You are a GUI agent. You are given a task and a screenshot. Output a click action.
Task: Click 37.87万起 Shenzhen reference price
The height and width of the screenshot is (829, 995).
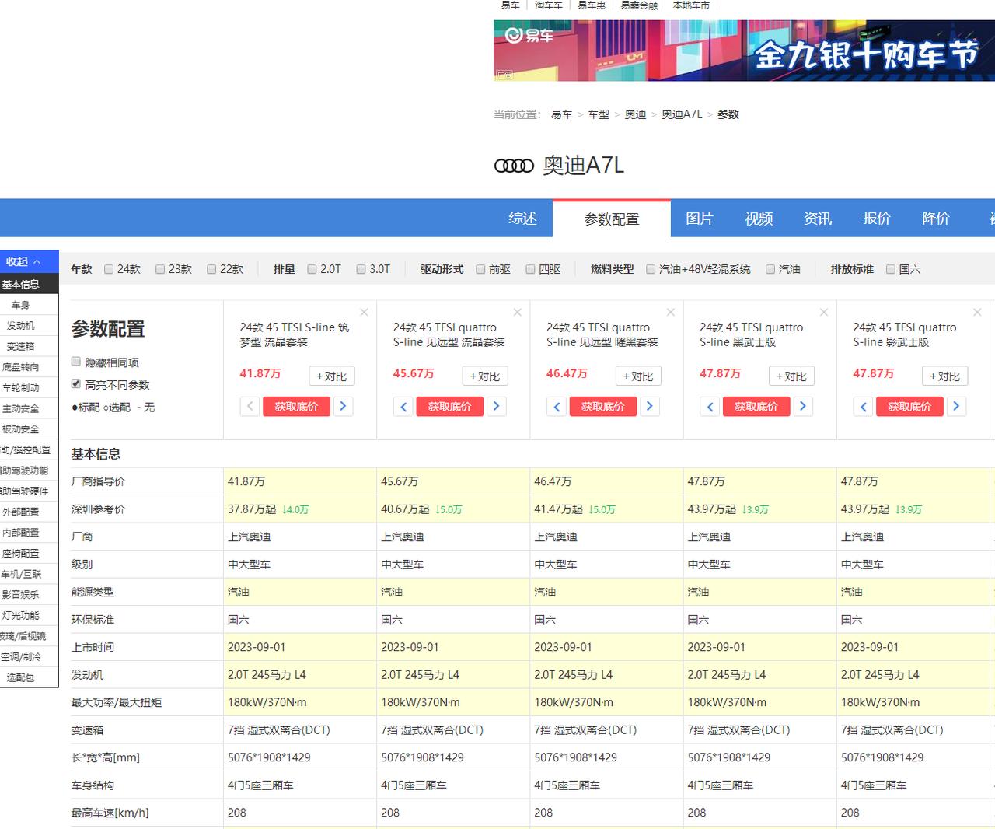[x=252, y=509]
